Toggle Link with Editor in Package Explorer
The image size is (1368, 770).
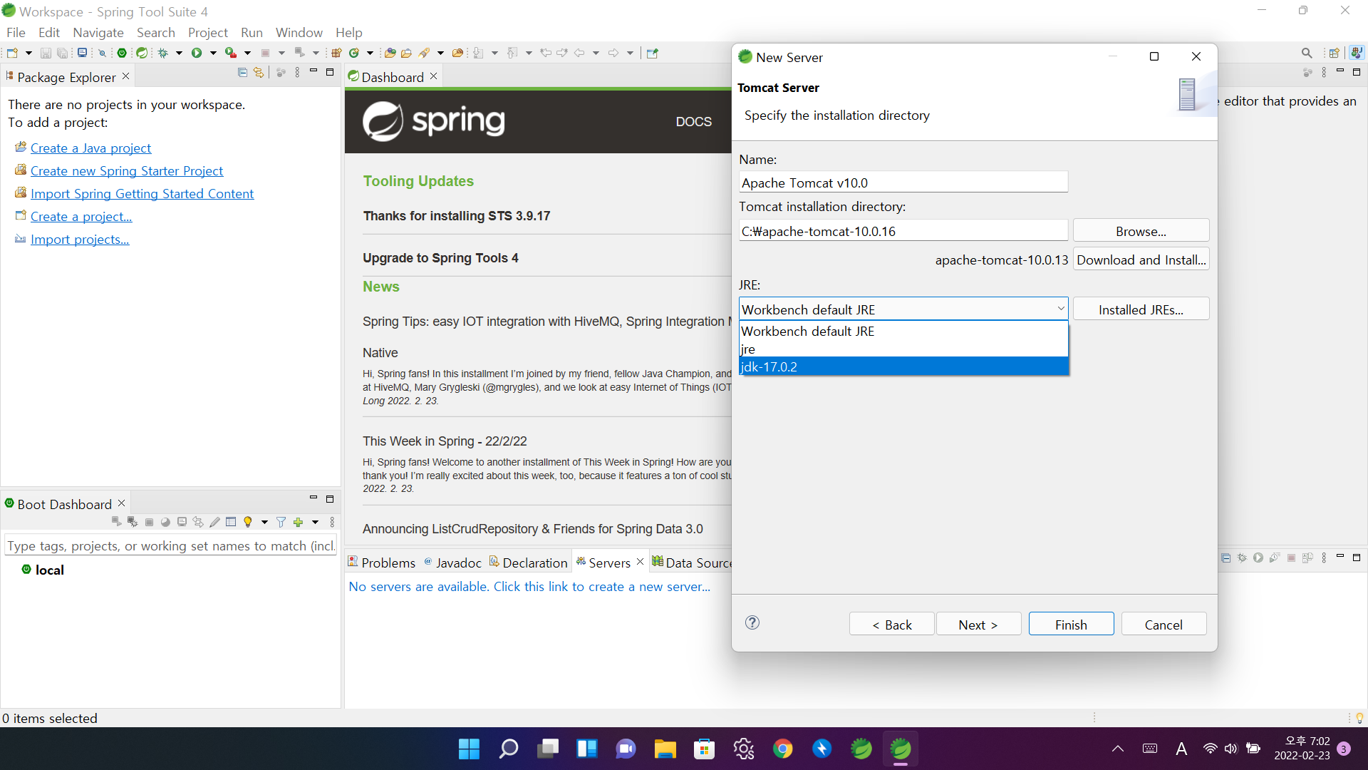coord(259,73)
